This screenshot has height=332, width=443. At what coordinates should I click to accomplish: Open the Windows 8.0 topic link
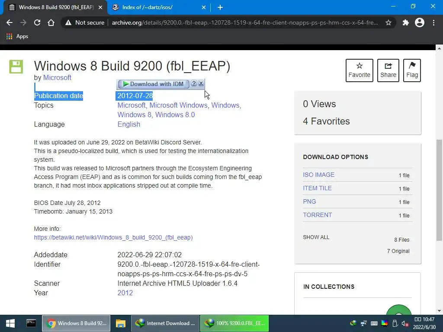tap(175, 115)
